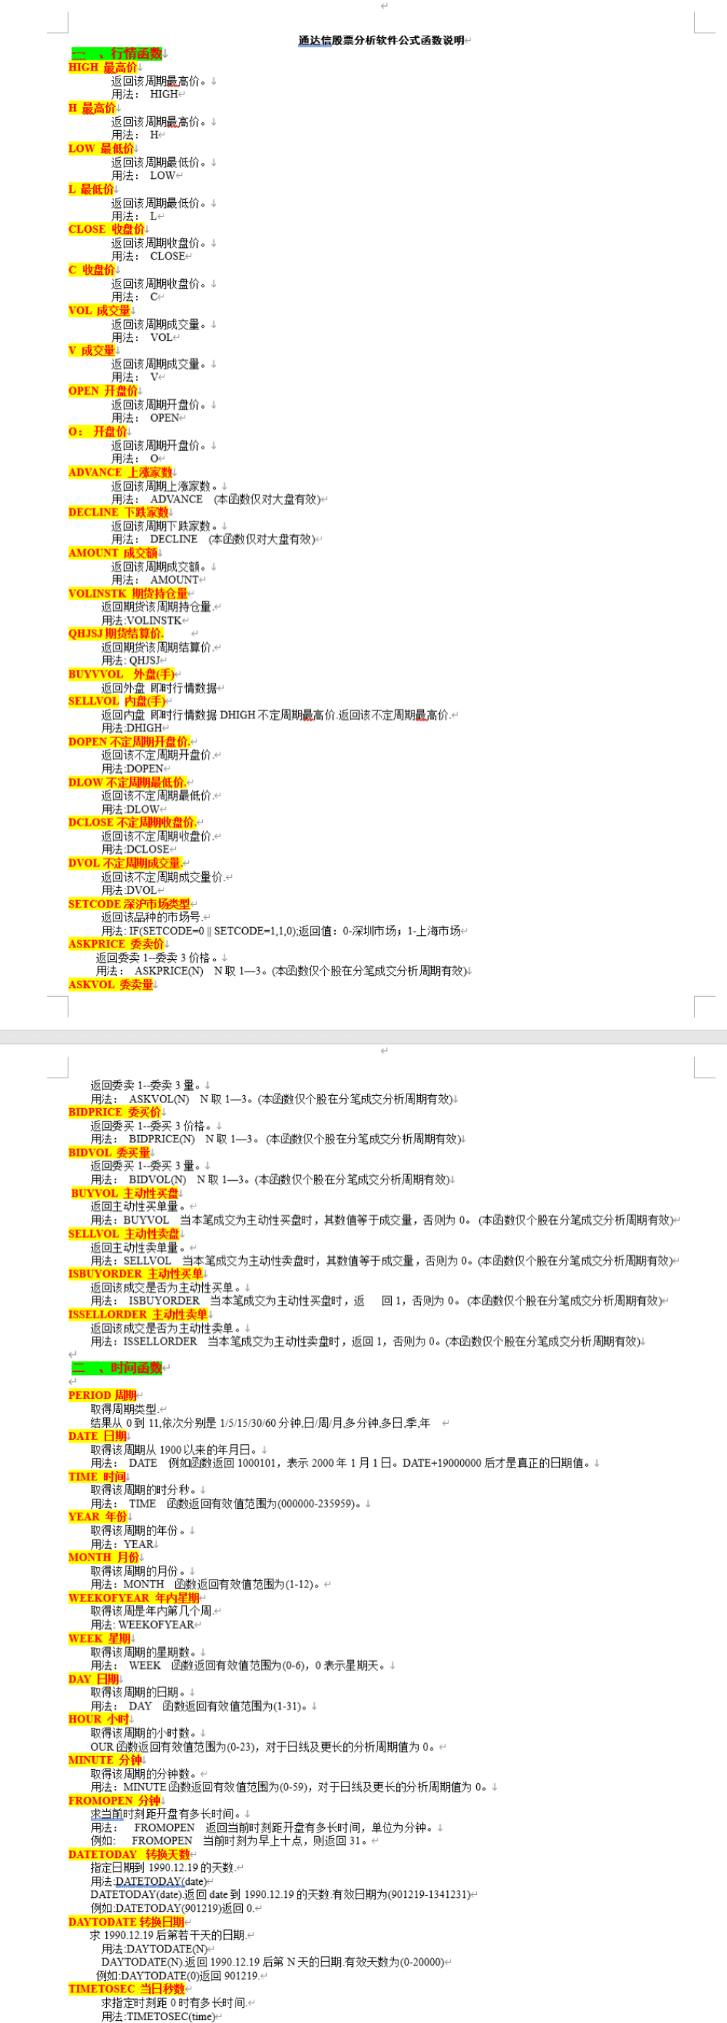Image resolution: width=727 pixels, height=2023 pixels.
Task: Click the heading 'BIDPRICE 委买价'
Action: tap(115, 1112)
